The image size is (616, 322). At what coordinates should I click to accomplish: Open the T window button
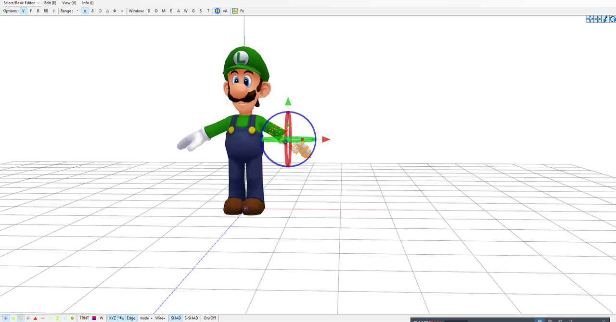tap(208, 11)
